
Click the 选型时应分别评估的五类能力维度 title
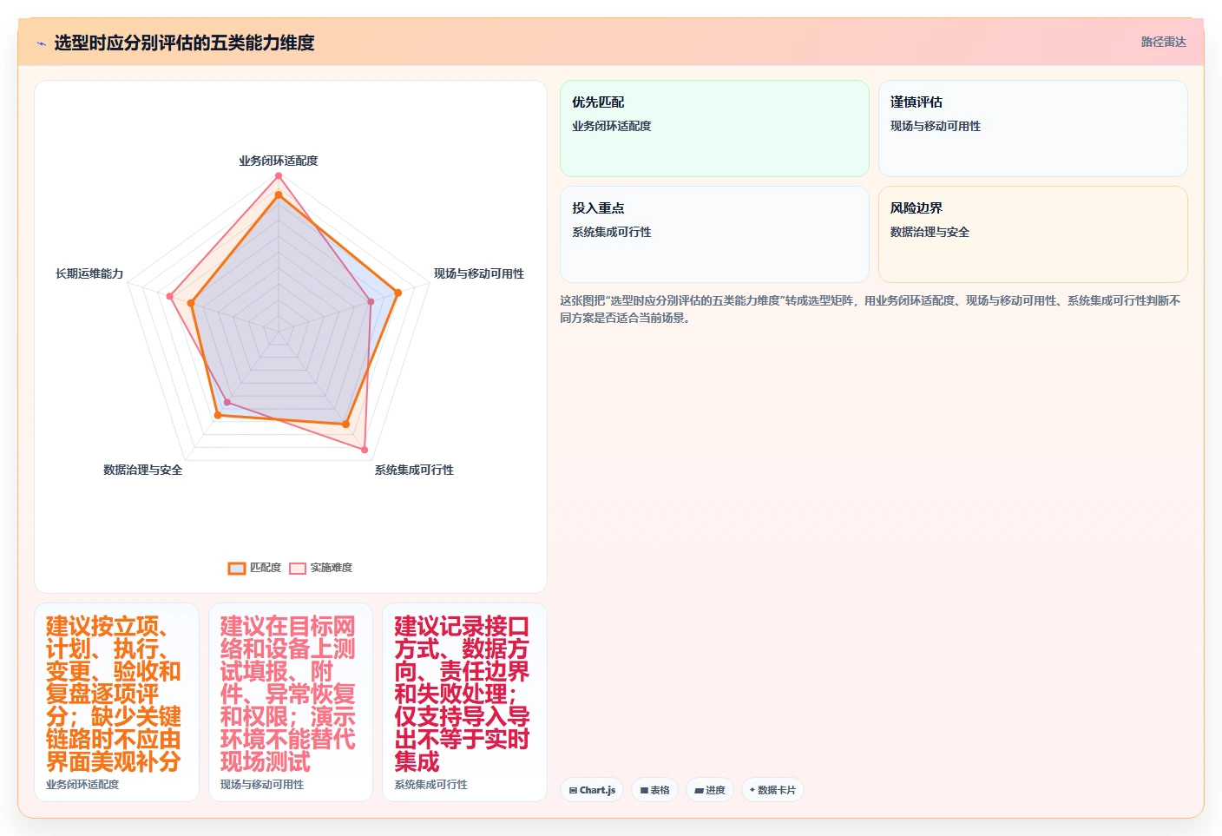[x=184, y=43]
